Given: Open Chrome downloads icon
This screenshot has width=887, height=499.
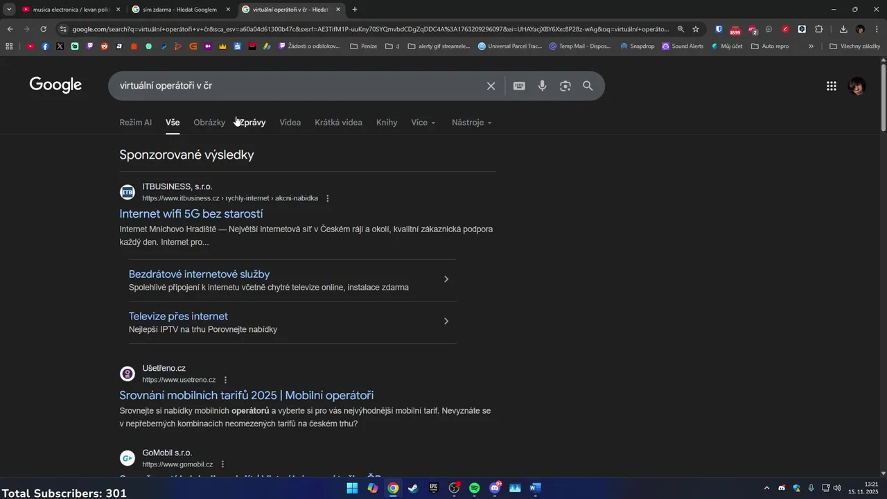Looking at the screenshot, I should coord(843,29).
